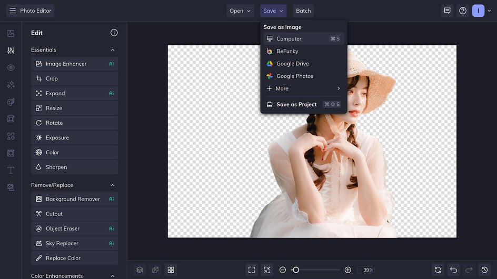Viewport: 497px width, 279px height.
Task: Open the Edit sliders panel icon
Action: point(11,51)
